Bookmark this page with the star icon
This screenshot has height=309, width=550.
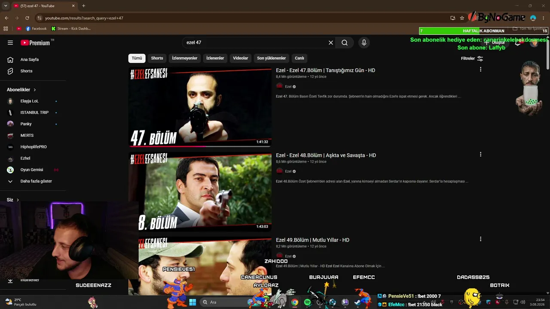point(462,18)
